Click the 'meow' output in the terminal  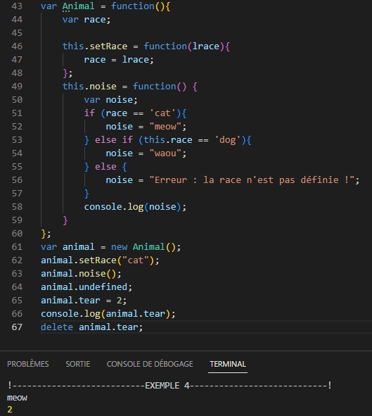tap(17, 398)
